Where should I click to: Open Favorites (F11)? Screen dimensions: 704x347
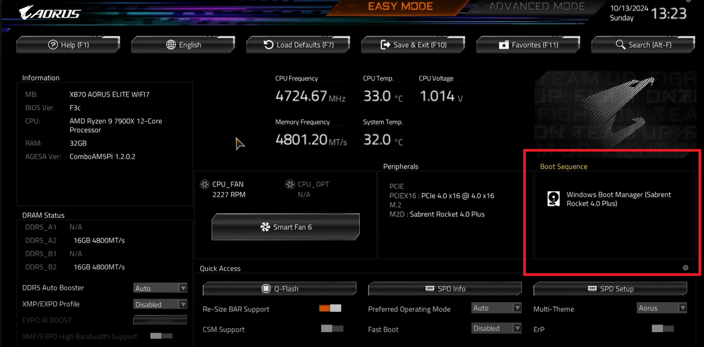(528, 45)
